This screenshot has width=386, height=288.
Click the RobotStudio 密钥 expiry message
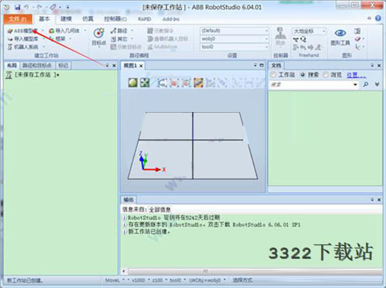tap(171, 218)
